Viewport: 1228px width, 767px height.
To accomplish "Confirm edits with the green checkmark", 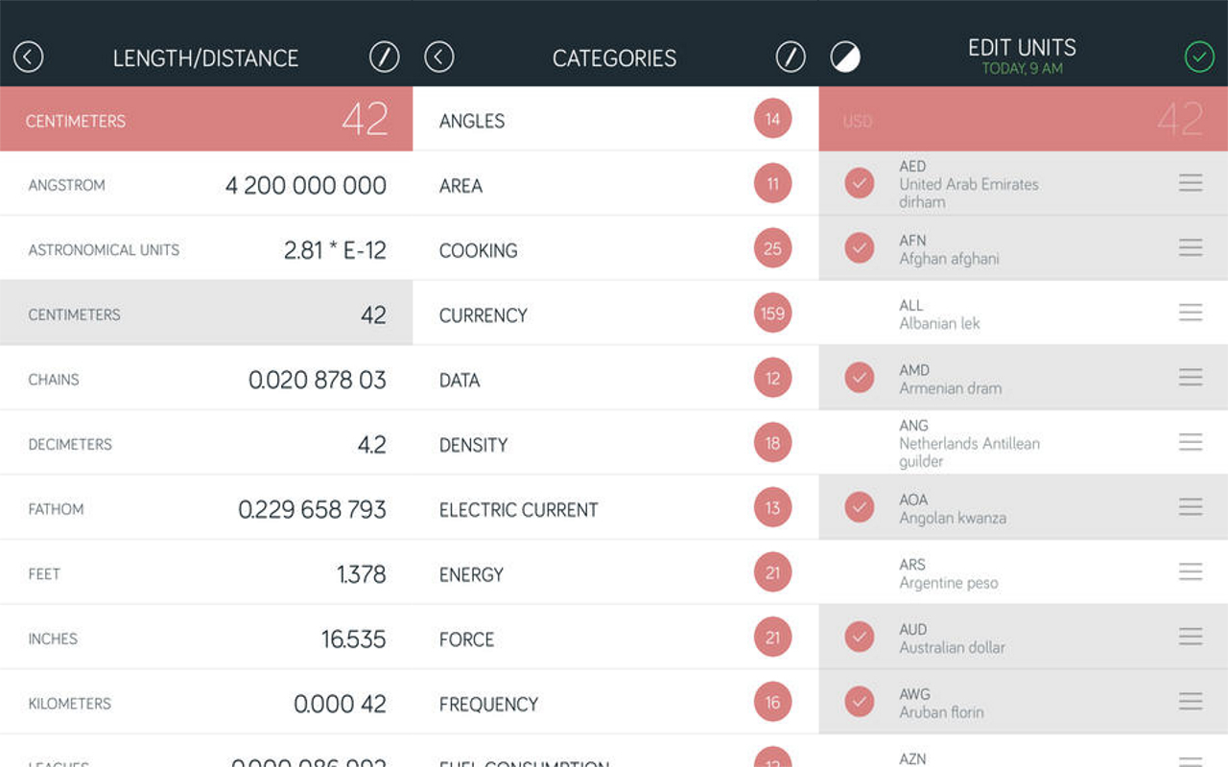I will [x=1199, y=58].
